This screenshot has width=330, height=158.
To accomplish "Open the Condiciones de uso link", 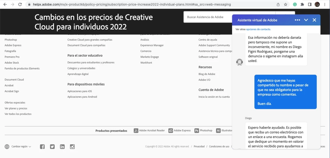I will coord(219,146).
